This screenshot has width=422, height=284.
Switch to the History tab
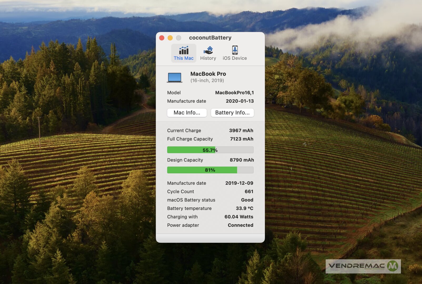coord(208,53)
